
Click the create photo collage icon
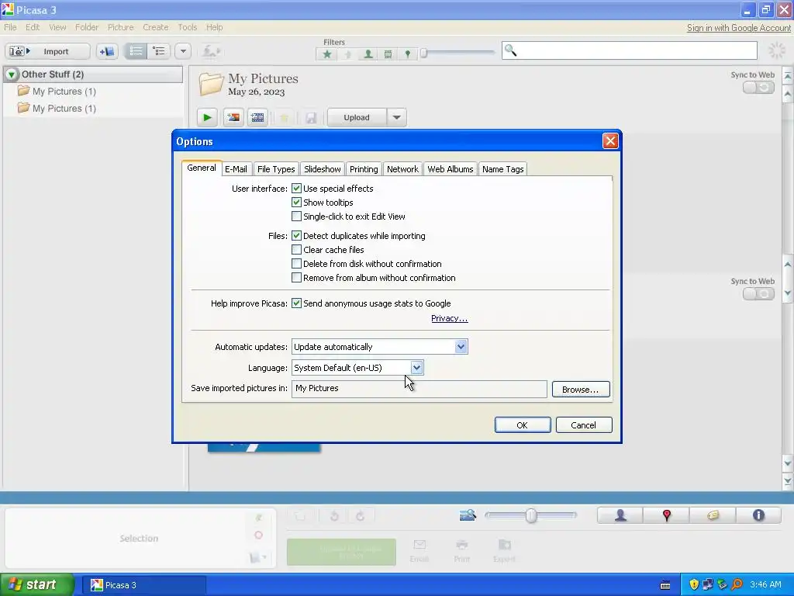point(233,118)
